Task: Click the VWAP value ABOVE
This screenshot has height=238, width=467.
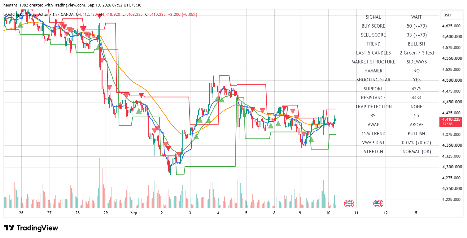Action: [x=417, y=125]
